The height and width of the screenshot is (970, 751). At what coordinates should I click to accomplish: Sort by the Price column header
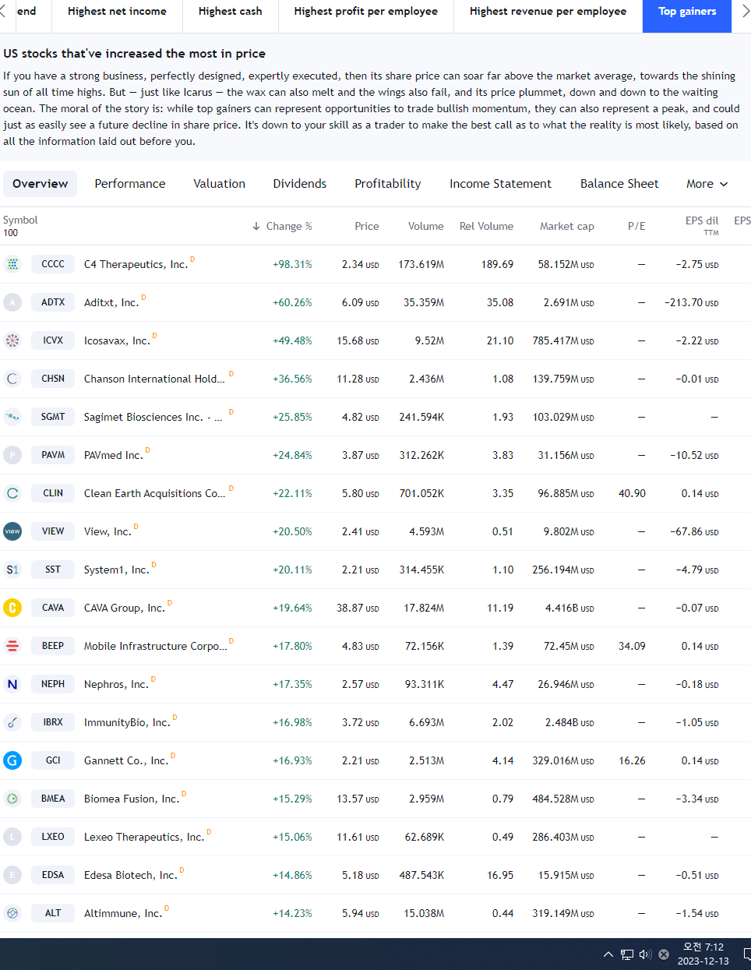[x=367, y=226]
